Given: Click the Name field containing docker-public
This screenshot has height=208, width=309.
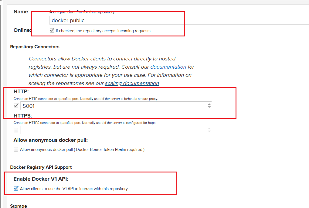Looking at the screenshot, I should tap(179, 21).
